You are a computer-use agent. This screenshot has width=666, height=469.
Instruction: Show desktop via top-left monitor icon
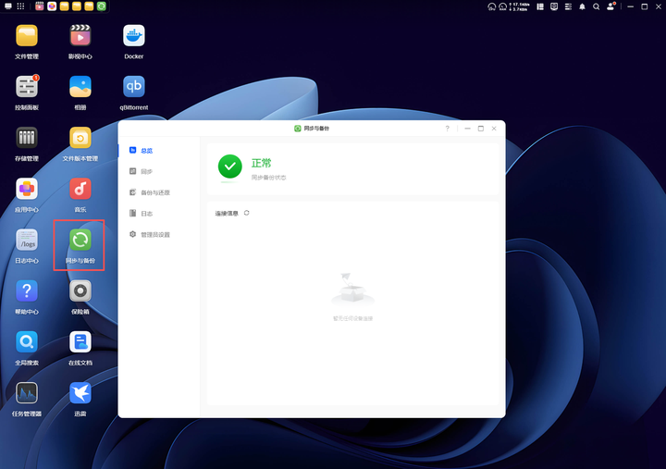point(8,6)
